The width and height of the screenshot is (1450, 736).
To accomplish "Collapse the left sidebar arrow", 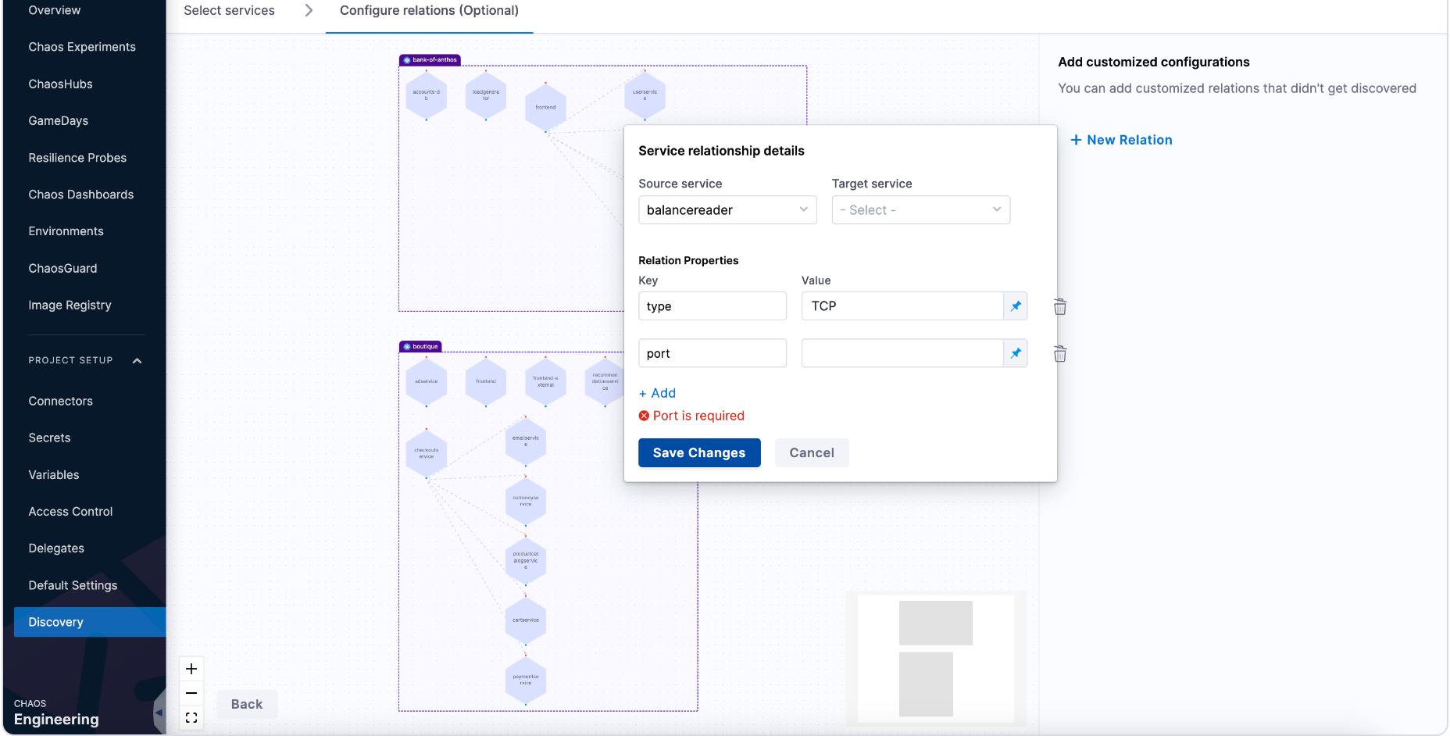I will click(x=159, y=713).
